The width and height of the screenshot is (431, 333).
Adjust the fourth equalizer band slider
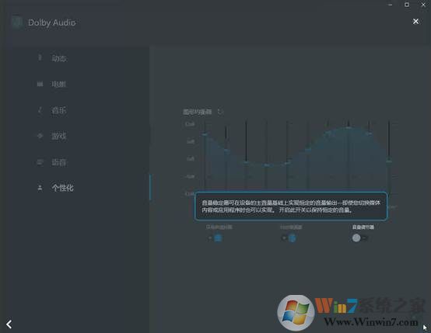point(266,165)
